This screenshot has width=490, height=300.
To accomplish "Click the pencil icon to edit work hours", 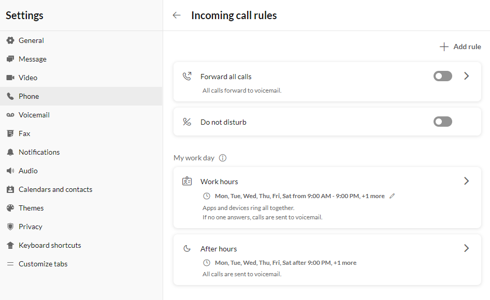I will coord(392,196).
